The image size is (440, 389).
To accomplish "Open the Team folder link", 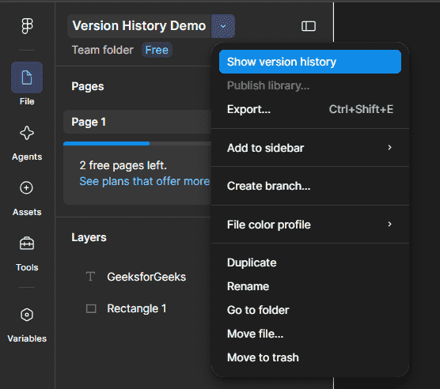I will [x=103, y=50].
